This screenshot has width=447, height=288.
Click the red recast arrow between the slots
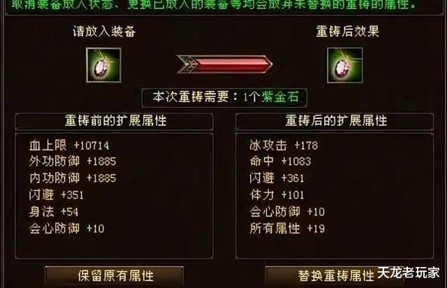tap(225, 64)
